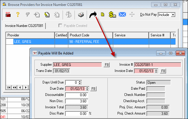Viewport: 188px width, 119px height.
Task: Click the F8 button beside Due Date
Action: click(x=93, y=89)
